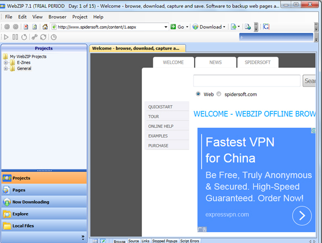This screenshot has height=243, width=322.
Task: Open the View menu
Action: (x=38, y=17)
